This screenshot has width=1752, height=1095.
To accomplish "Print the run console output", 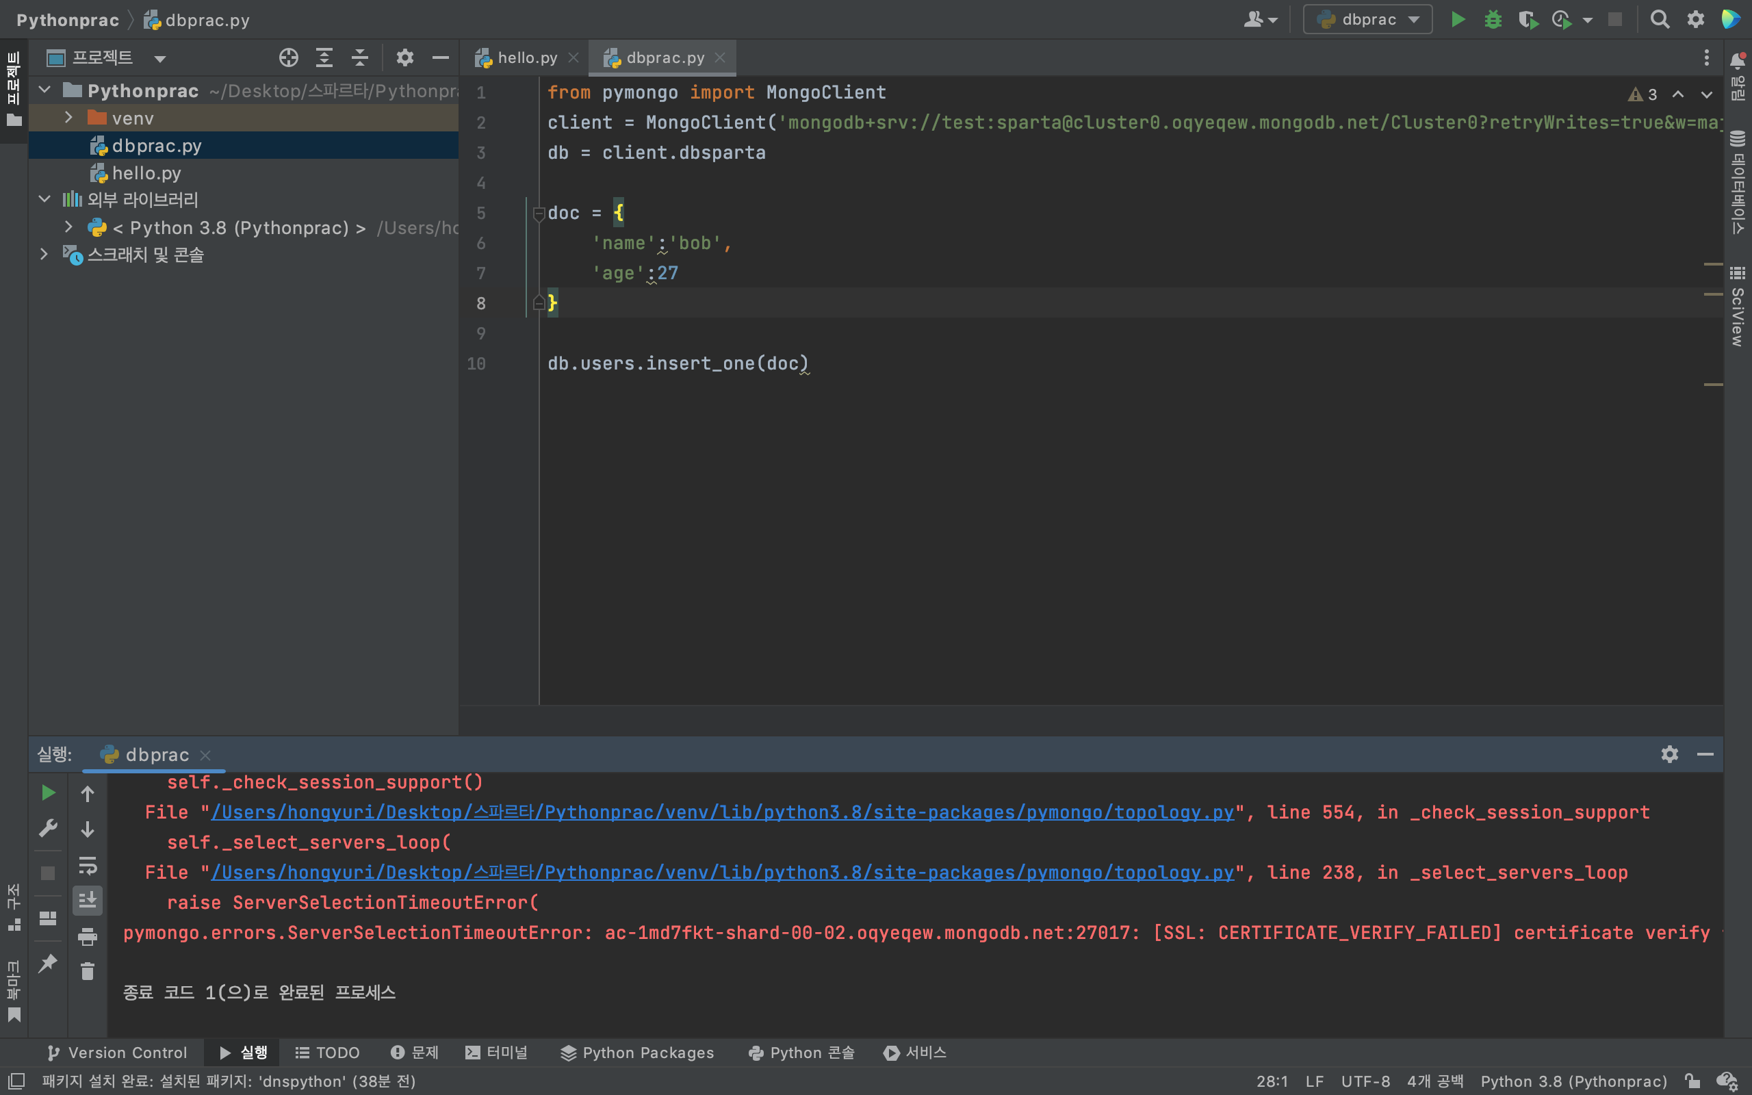I will (x=88, y=936).
